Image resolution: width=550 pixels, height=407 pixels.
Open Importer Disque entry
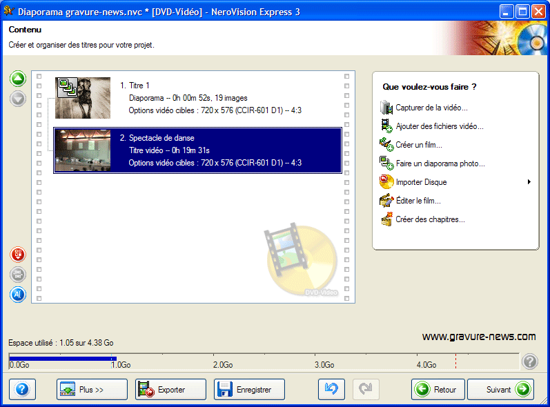coord(421,182)
